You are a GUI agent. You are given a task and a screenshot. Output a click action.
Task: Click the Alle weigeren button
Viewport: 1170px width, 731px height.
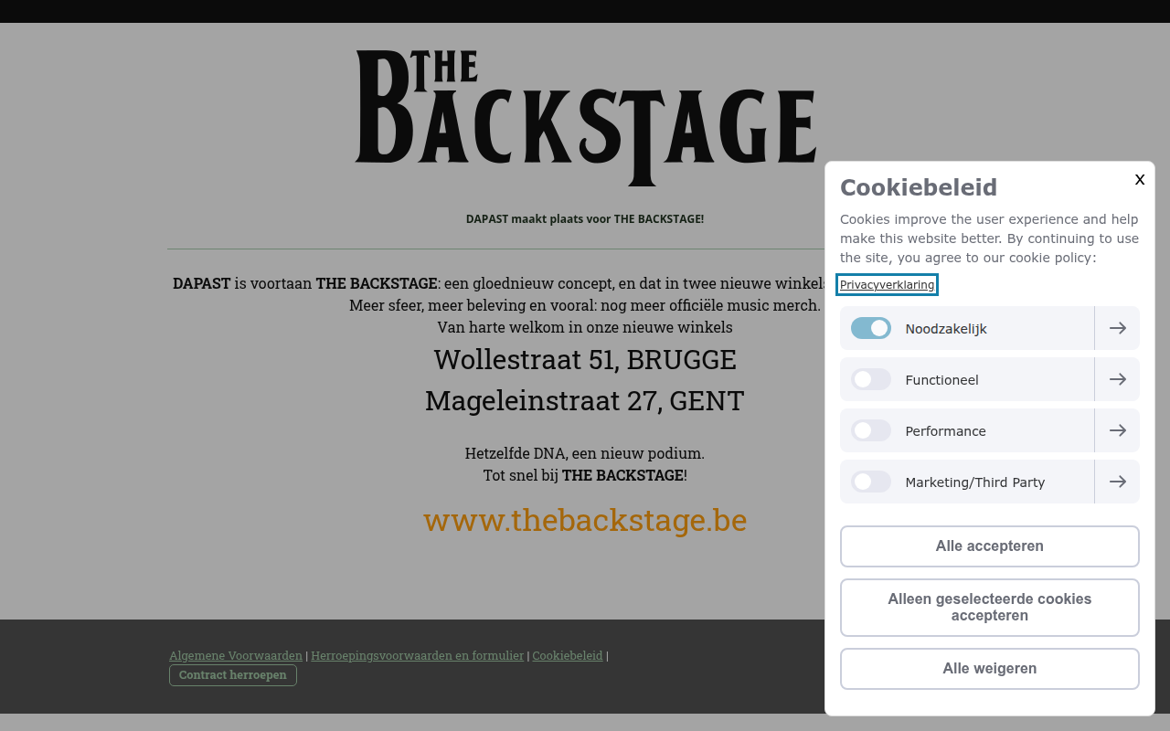click(990, 669)
